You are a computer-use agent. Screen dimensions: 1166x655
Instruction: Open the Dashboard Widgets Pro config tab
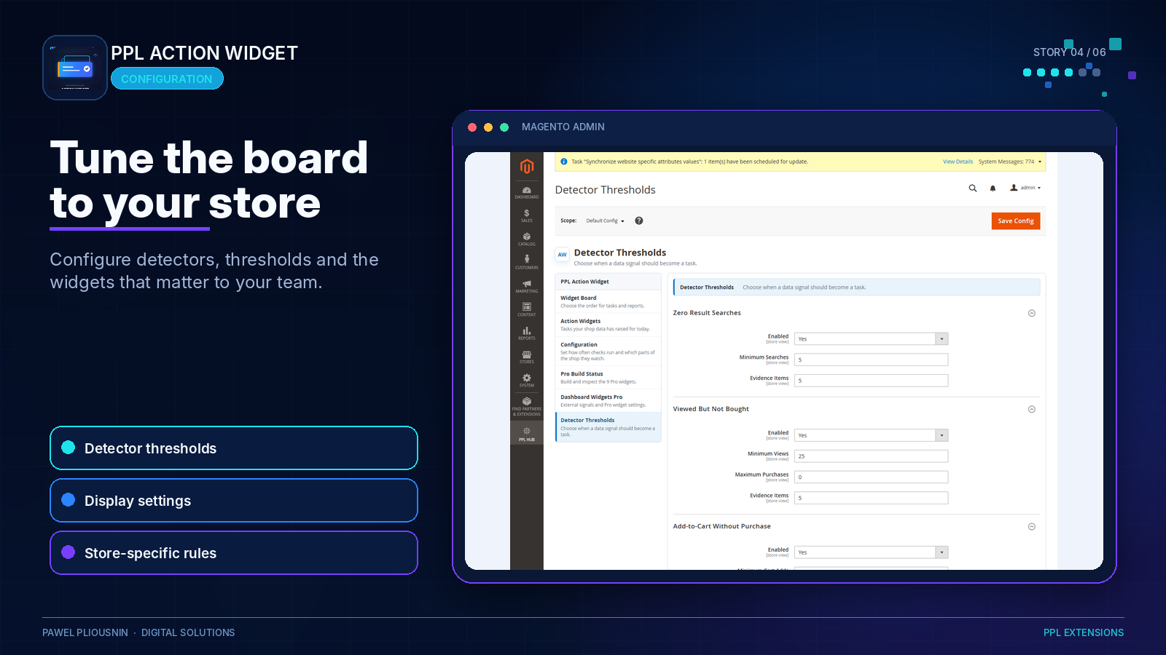pyautogui.click(x=608, y=400)
